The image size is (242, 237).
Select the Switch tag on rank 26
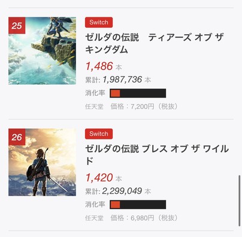(99, 134)
